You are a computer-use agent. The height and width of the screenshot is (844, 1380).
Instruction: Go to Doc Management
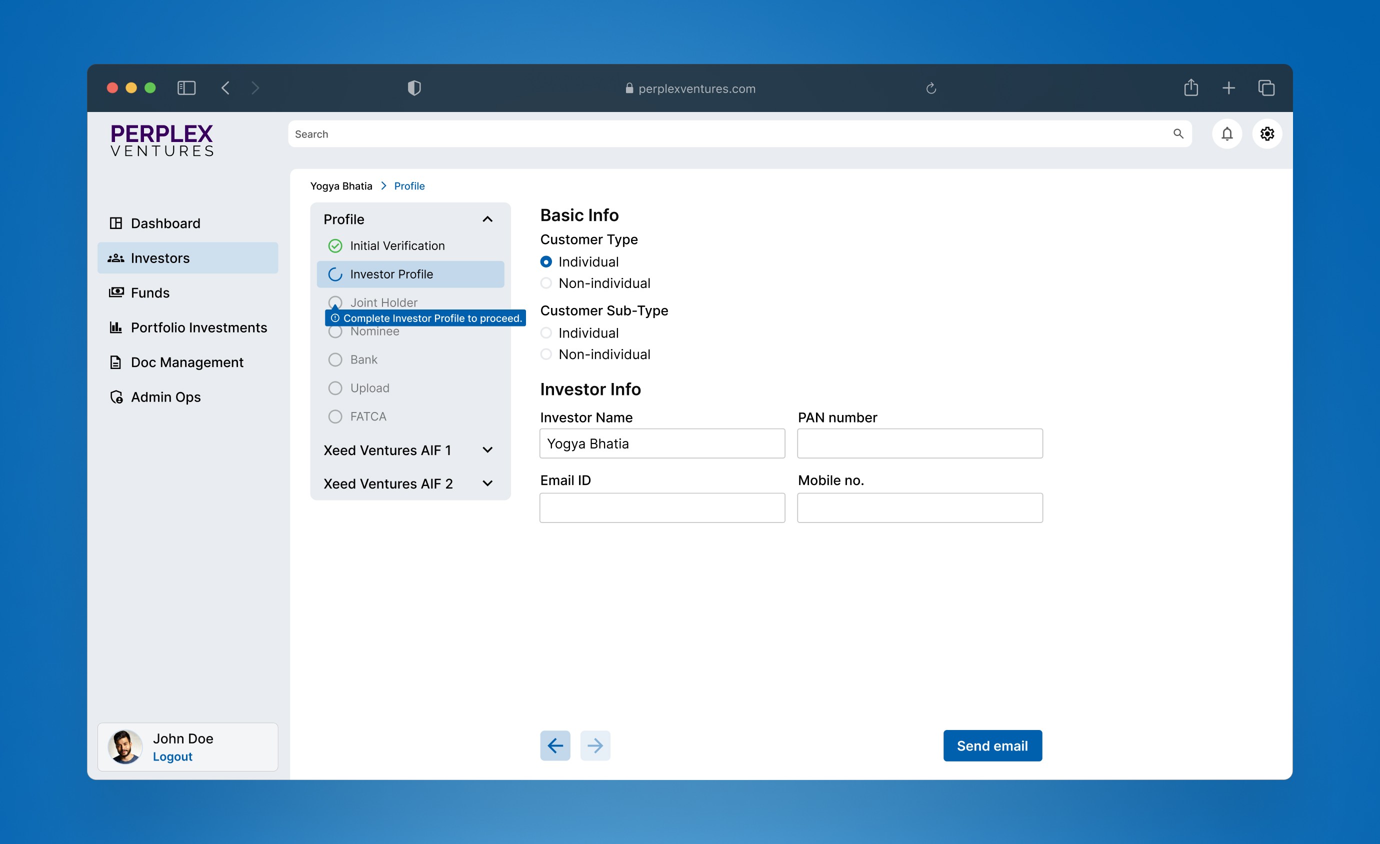[186, 362]
